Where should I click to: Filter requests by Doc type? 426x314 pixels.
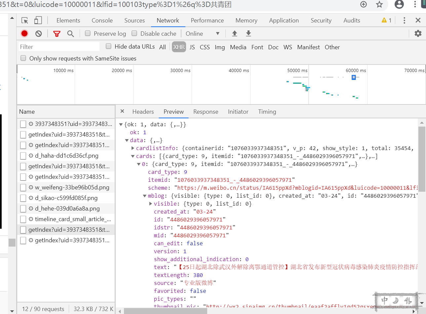click(x=273, y=47)
